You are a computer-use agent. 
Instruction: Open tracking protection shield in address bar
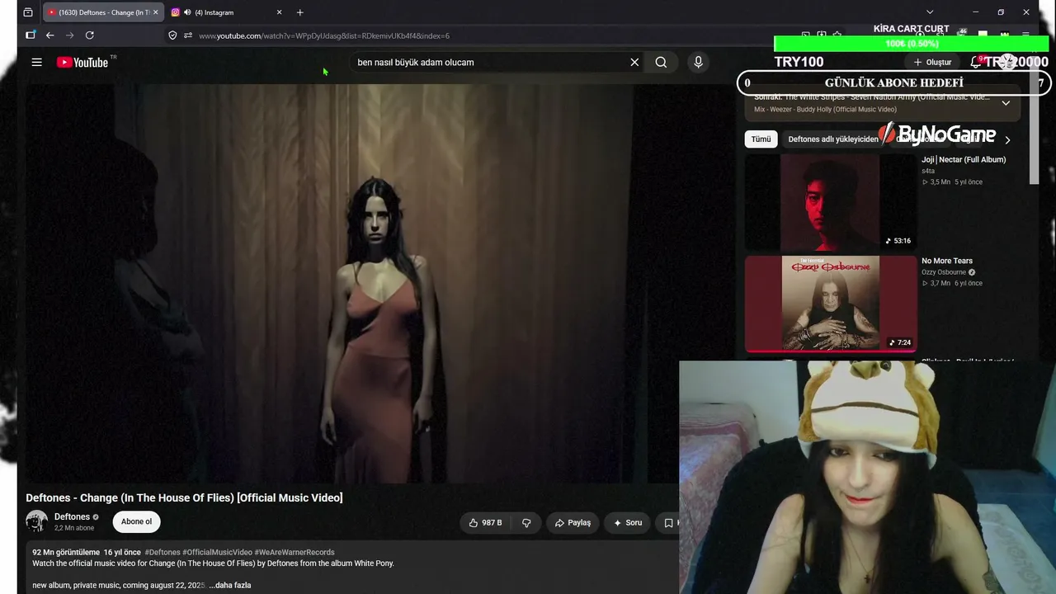tap(172, 35)
